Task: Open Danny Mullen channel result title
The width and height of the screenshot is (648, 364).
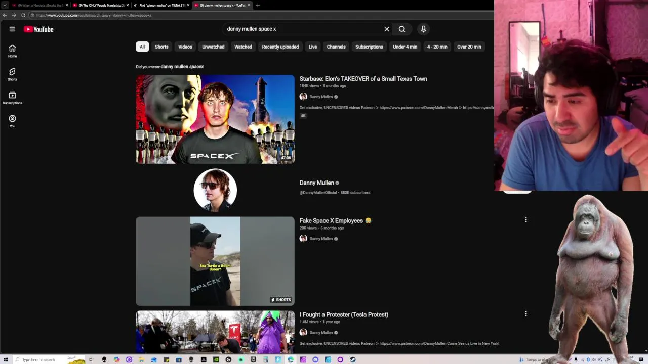Action: point(316,183)
